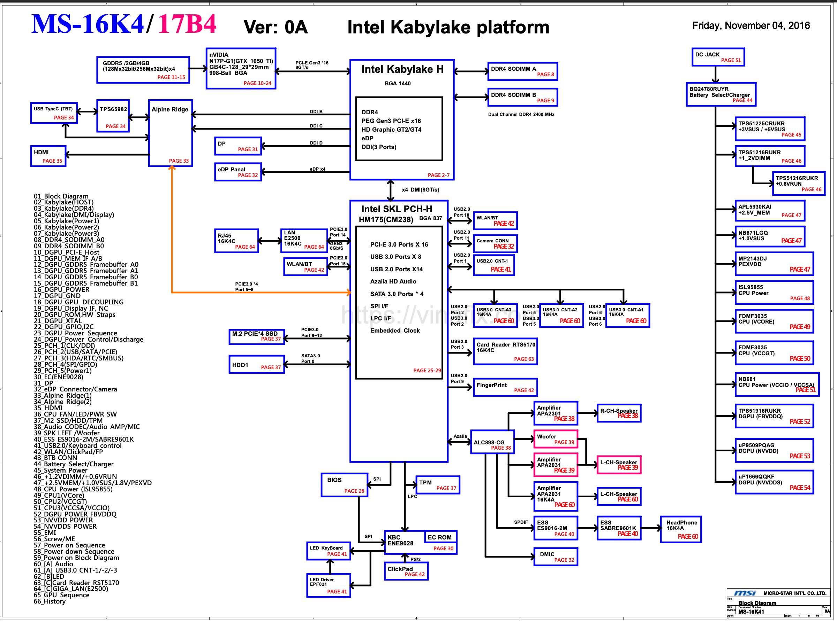Click the HeadPhone 16K4A block

coord(681,530)
